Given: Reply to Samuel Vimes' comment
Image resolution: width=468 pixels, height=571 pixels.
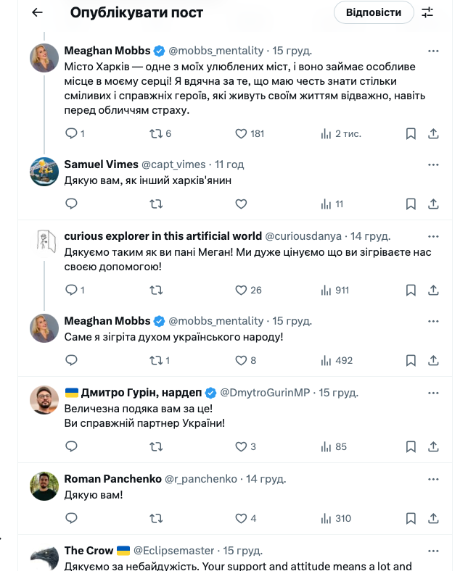Looking at the screenshot, I should click(71, 204).
